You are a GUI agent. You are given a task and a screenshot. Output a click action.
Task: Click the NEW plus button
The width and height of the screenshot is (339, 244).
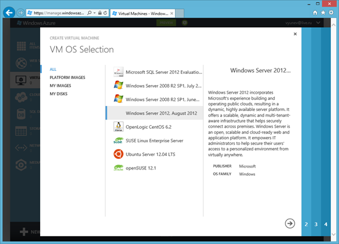click(24, 232)
